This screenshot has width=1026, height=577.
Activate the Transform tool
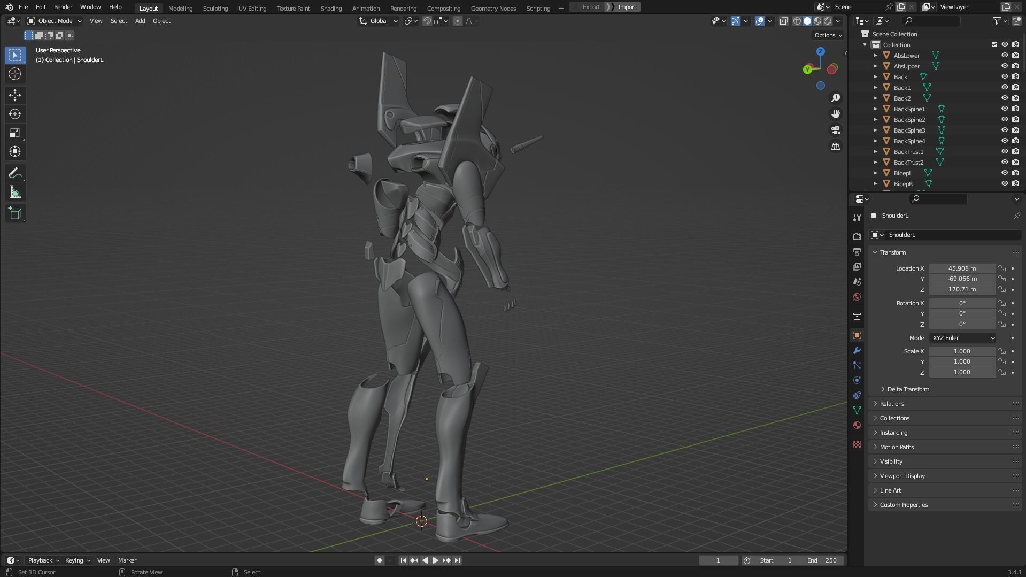point(15,152)
